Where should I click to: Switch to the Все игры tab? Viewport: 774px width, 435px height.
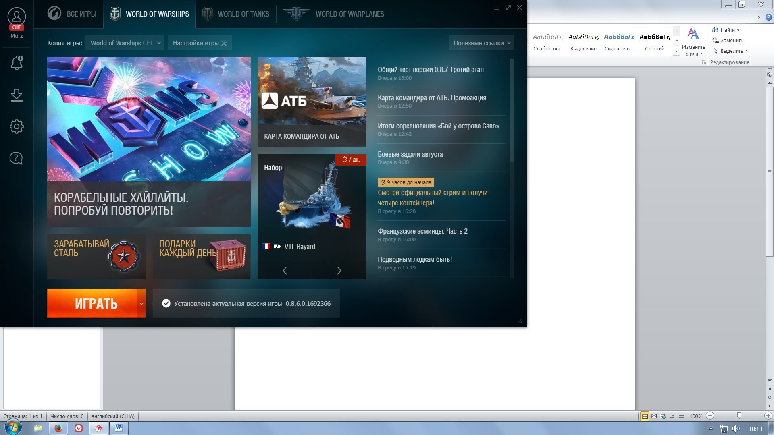72,14
